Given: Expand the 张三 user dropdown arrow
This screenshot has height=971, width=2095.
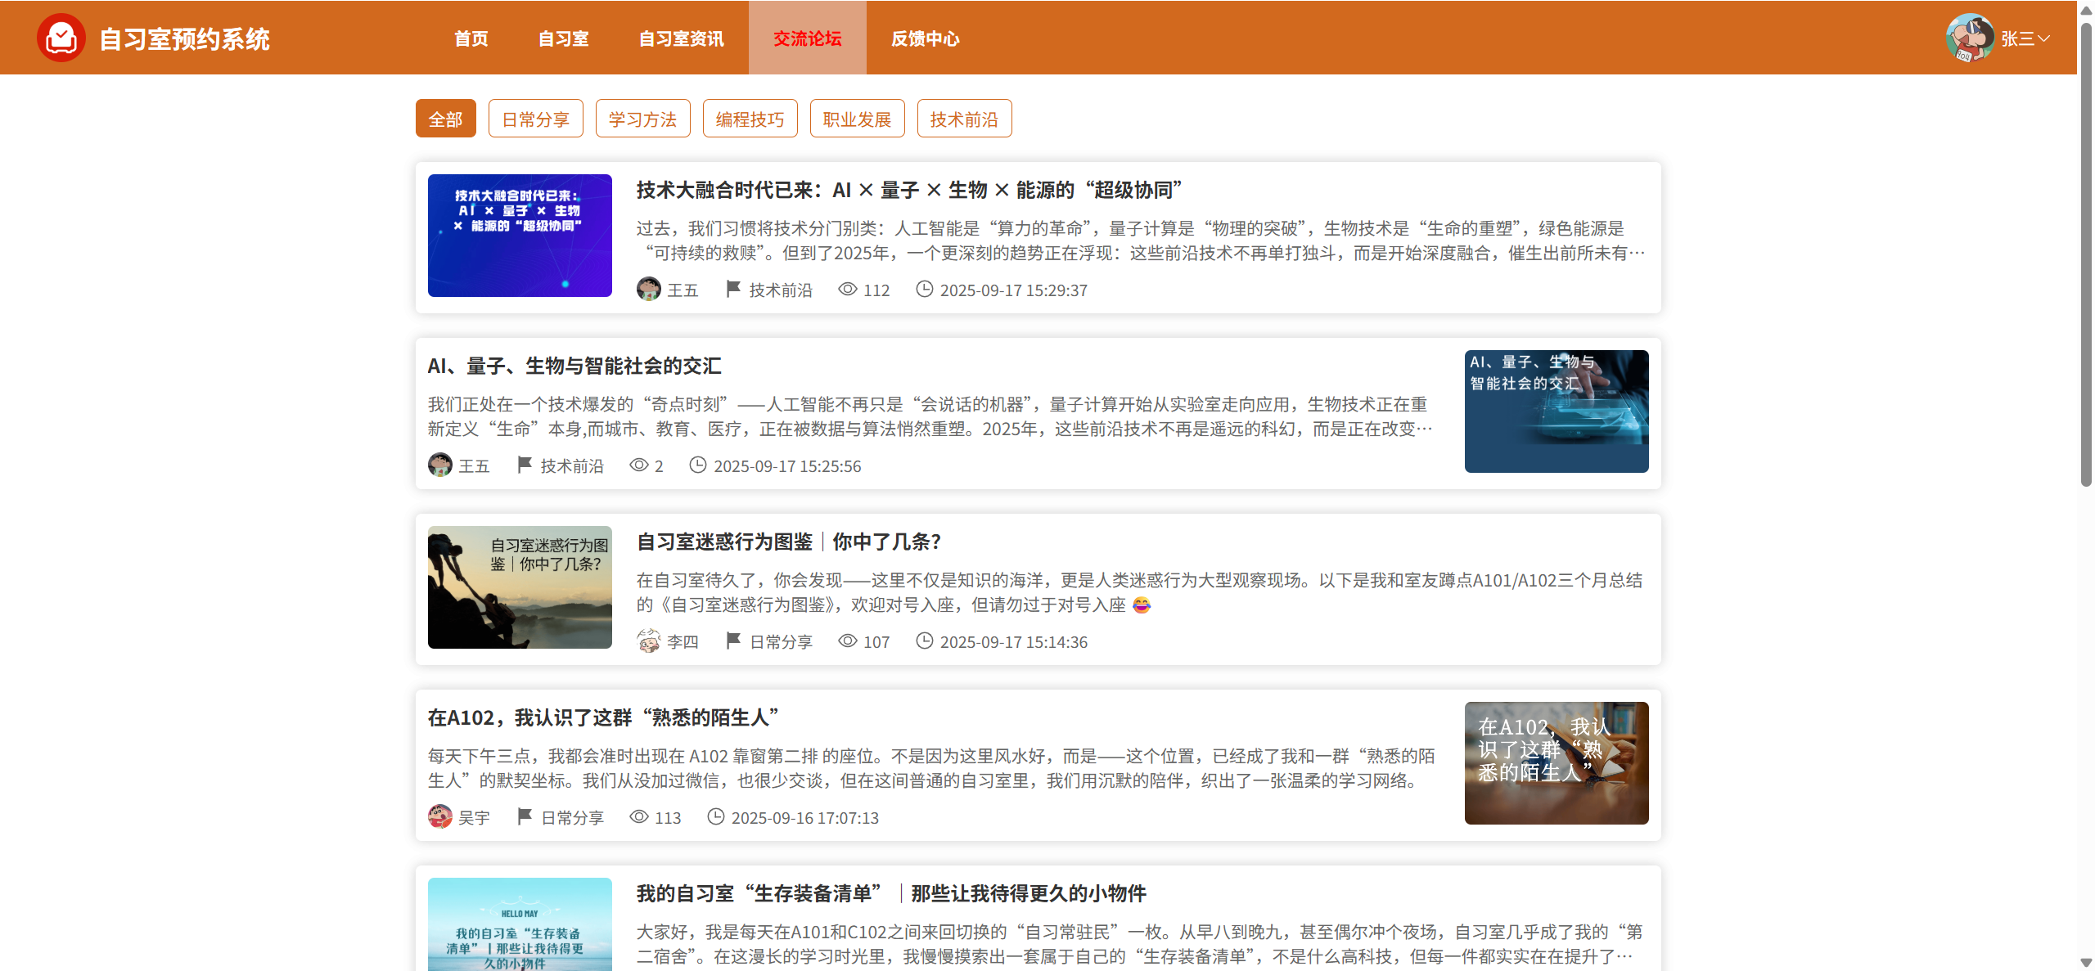Looking at the screenshot, I should coord(2044,38).
